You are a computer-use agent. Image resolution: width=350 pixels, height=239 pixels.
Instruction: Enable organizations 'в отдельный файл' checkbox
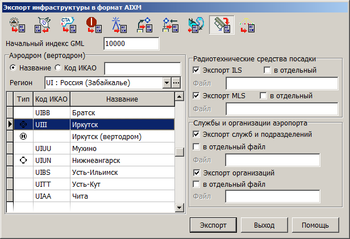(x=196, y=185)
